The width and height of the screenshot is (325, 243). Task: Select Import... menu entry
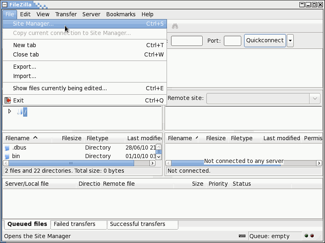(84, 76)
